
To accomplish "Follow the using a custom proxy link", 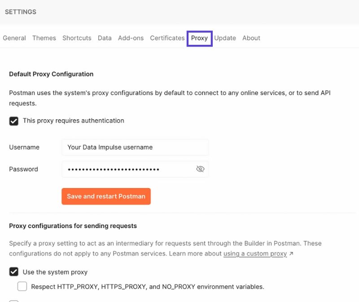I will pos(255,254).
